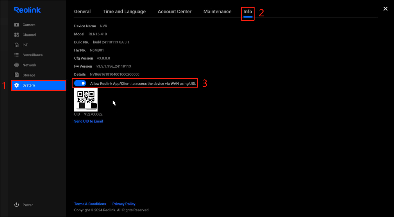Switch to the General tab

pyautogui.click(x=82, y=11)
